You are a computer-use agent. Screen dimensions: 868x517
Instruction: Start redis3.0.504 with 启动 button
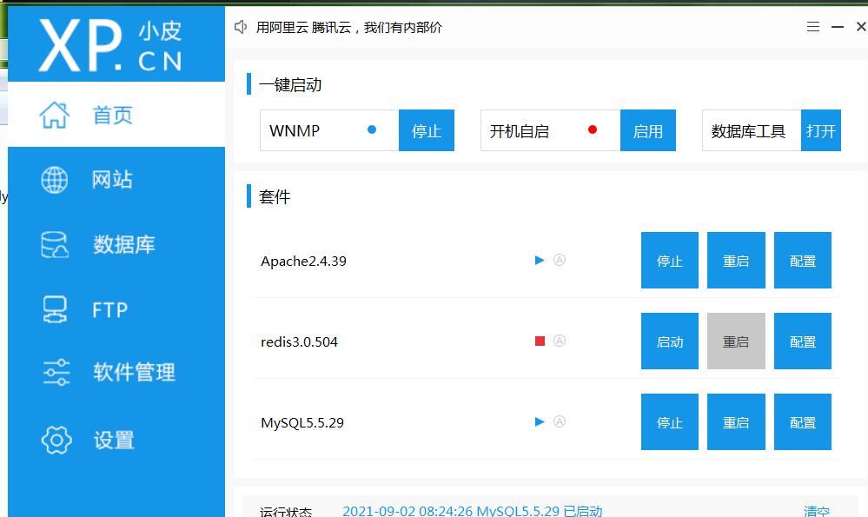point(669,341)
